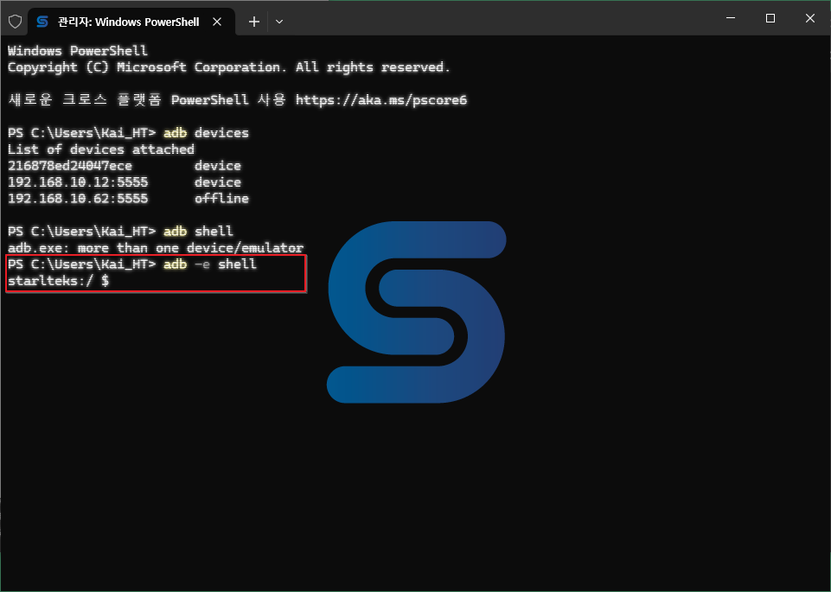Click the 'List of devices attached' line
Viewport: 831px width, 592px height.
101,150
